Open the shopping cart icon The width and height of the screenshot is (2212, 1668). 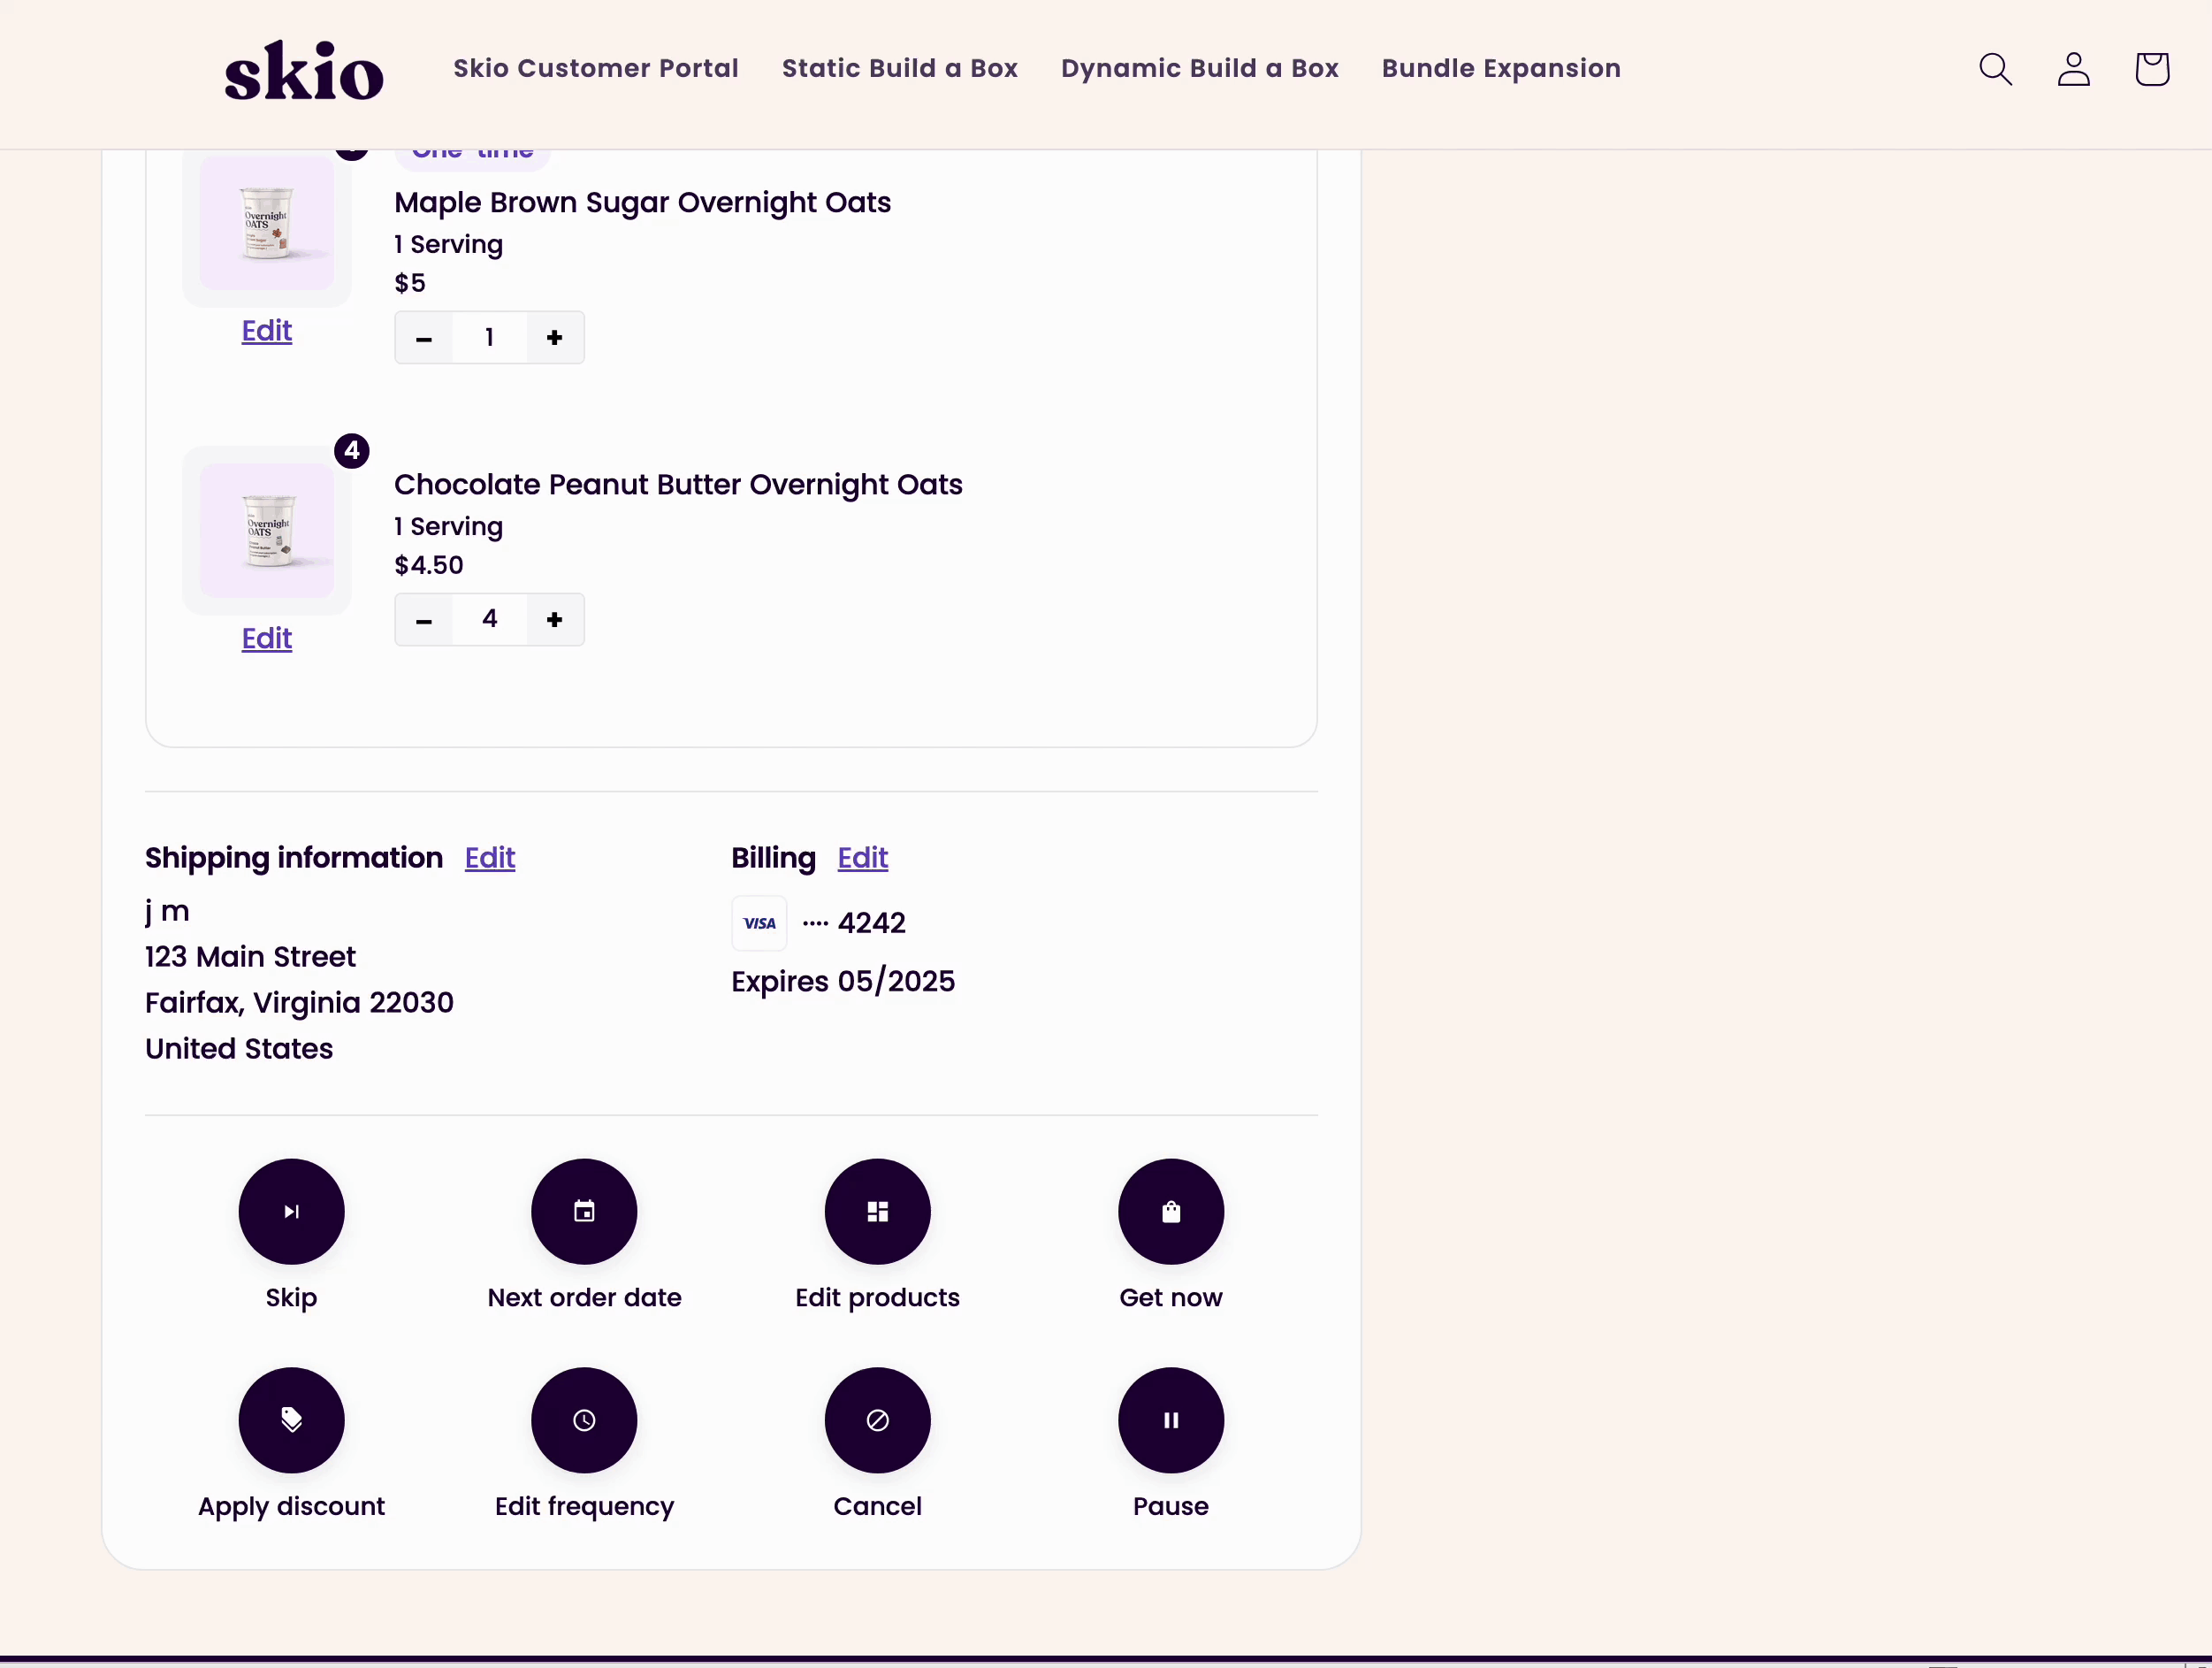pyautogui.click(x=2151, y=69)
